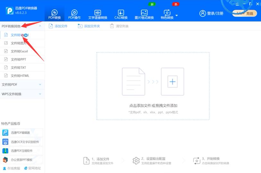This screenshot has width=261, height=173.
Task: Open 官网地址 website link
Action: [32, 168]
